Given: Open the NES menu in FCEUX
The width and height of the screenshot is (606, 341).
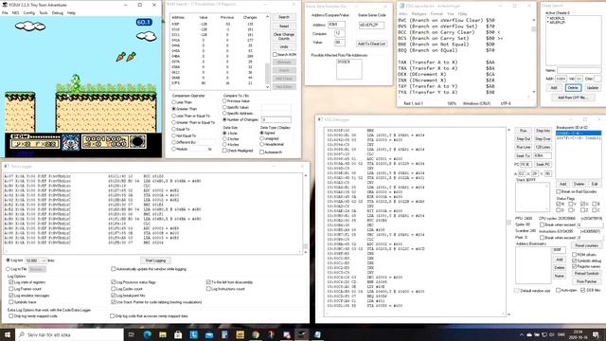Looking at the screenshot, I should (15, 12).
